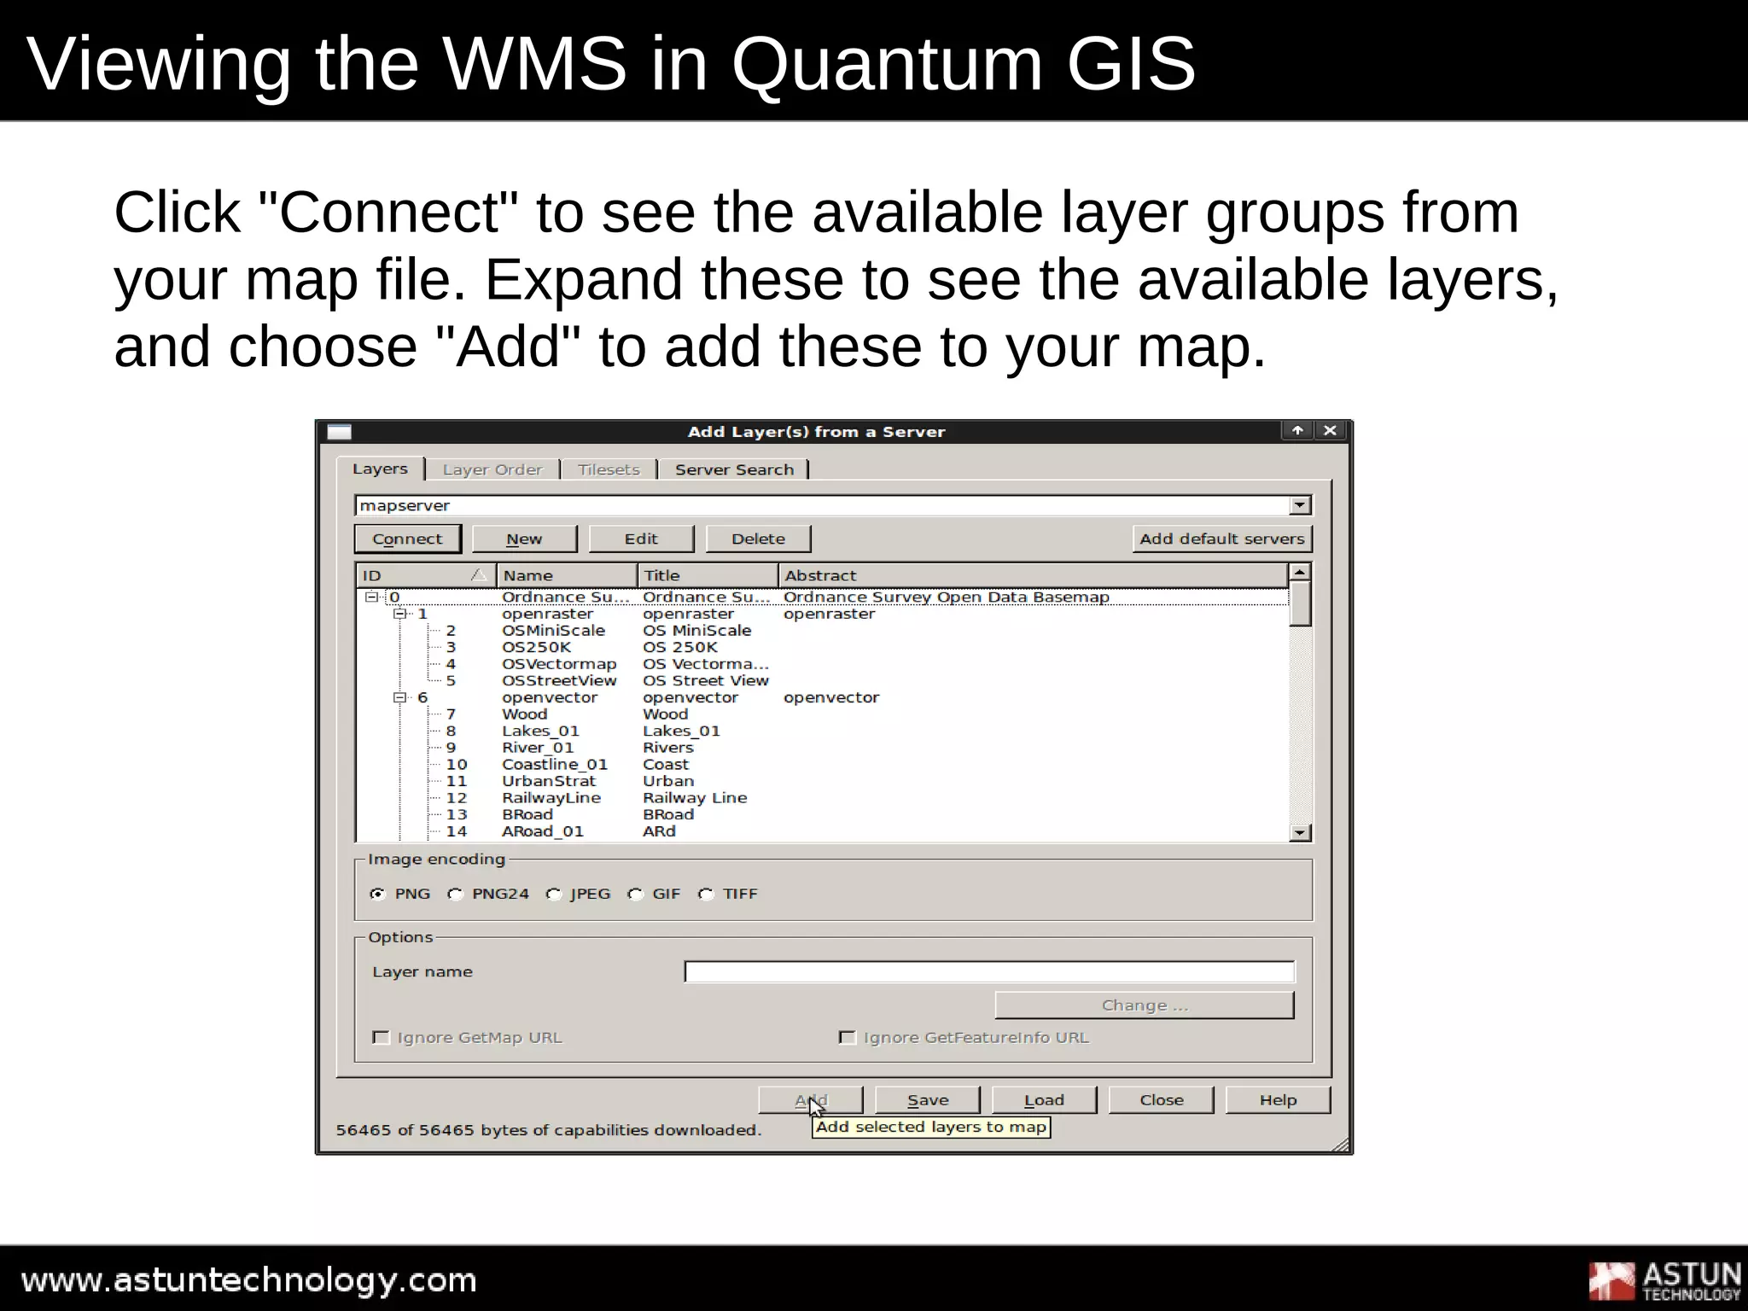Click New to add a server connection

click(524, 539)
